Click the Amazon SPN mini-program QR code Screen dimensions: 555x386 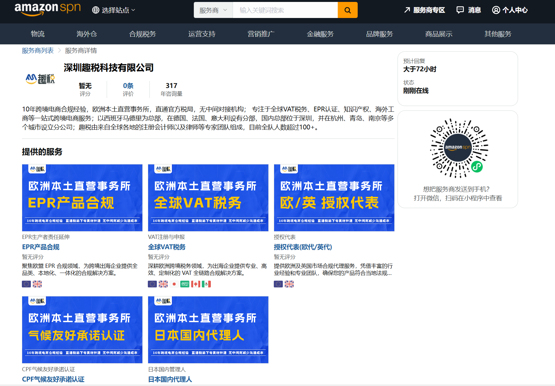pyautogui.click(x=459, y=148)
